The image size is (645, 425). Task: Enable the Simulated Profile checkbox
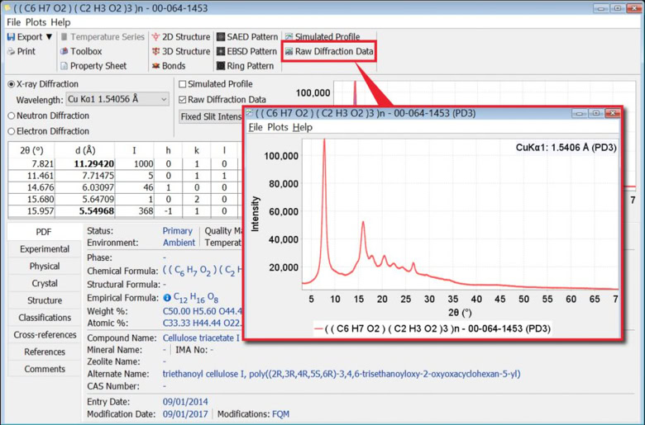pos(183,84)
